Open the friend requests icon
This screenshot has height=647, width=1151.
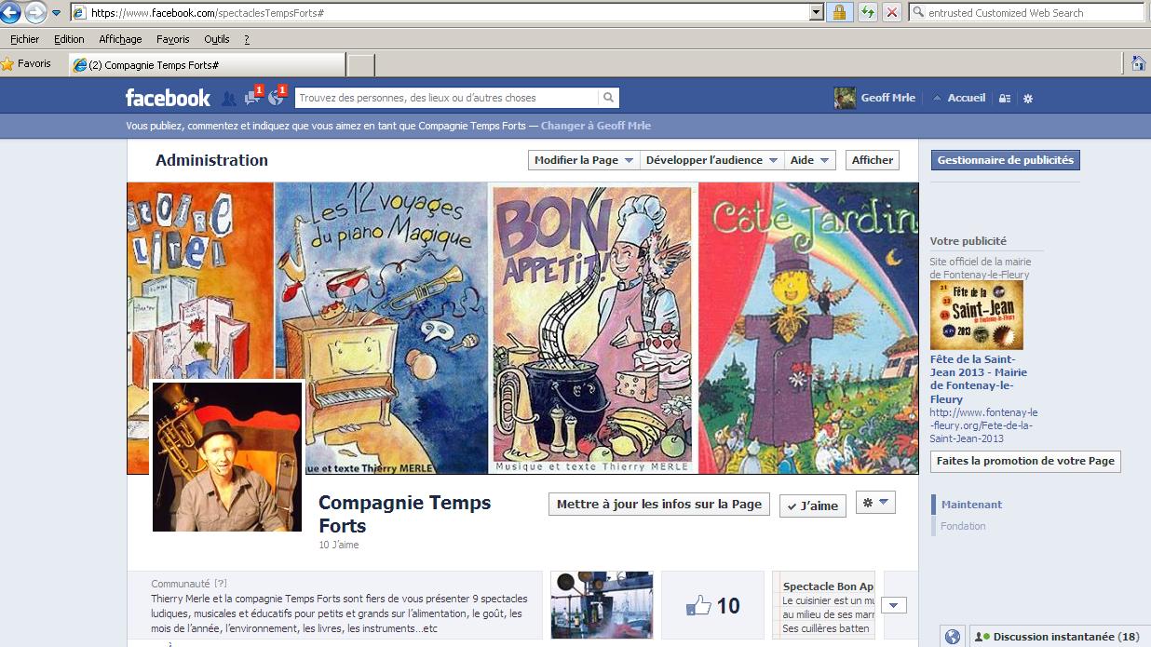229,98
